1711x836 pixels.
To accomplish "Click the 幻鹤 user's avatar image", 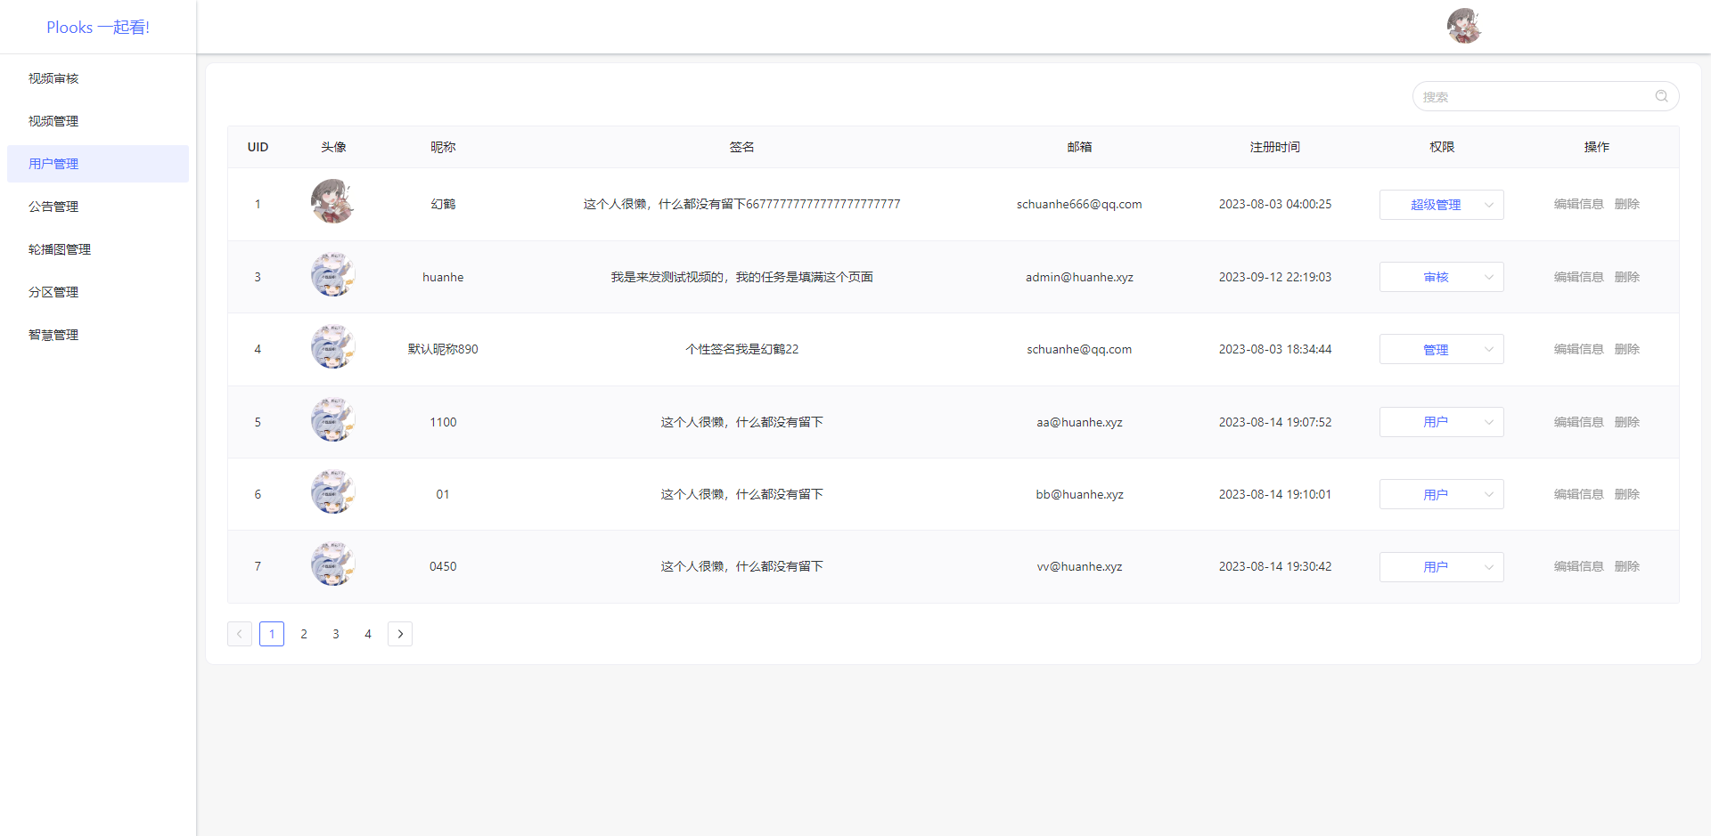I will click(332, 201).
